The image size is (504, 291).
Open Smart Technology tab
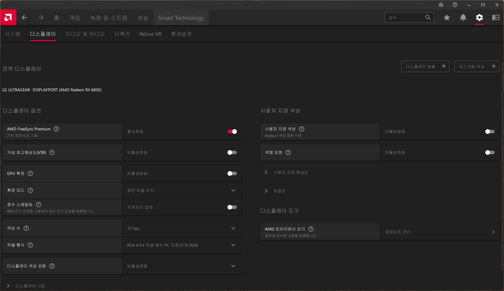tap(181, 18)
